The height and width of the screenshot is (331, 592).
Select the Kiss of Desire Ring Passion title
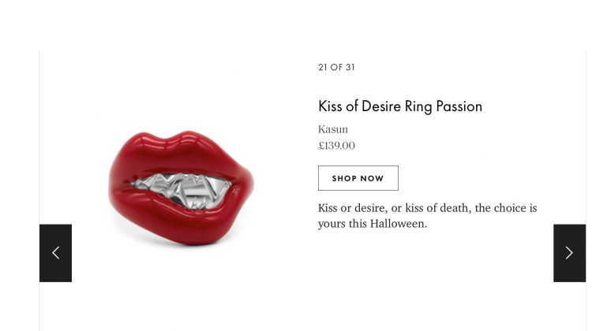(x=400, y=106)
